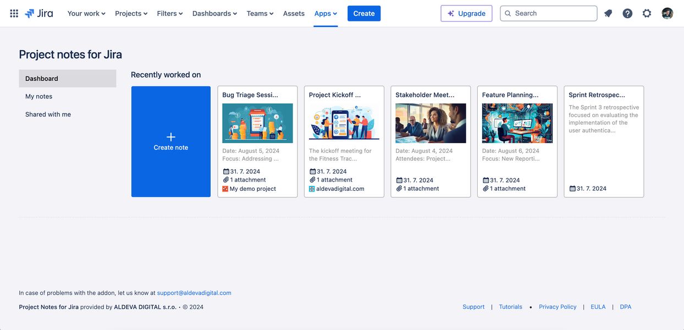This screenshot has width=684, height=330.
Task: Open the help question mark icon
Action: tap(627, 13)
